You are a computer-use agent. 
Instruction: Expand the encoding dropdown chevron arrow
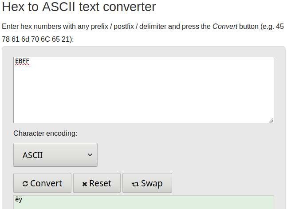click(90, 155)
